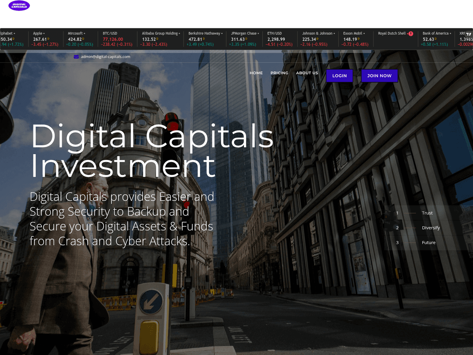
Task: Click the LOGIN button
Action: coord(339,76)
